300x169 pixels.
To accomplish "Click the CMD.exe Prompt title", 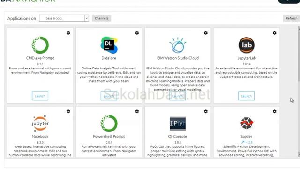I will [40, 58].
